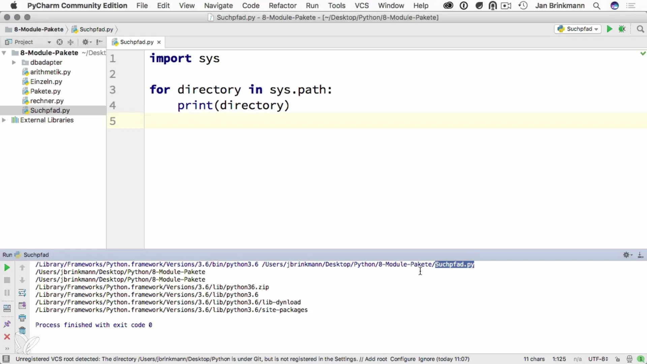
Task: Open Siri from the menu bar
Action: pos(615,6)
